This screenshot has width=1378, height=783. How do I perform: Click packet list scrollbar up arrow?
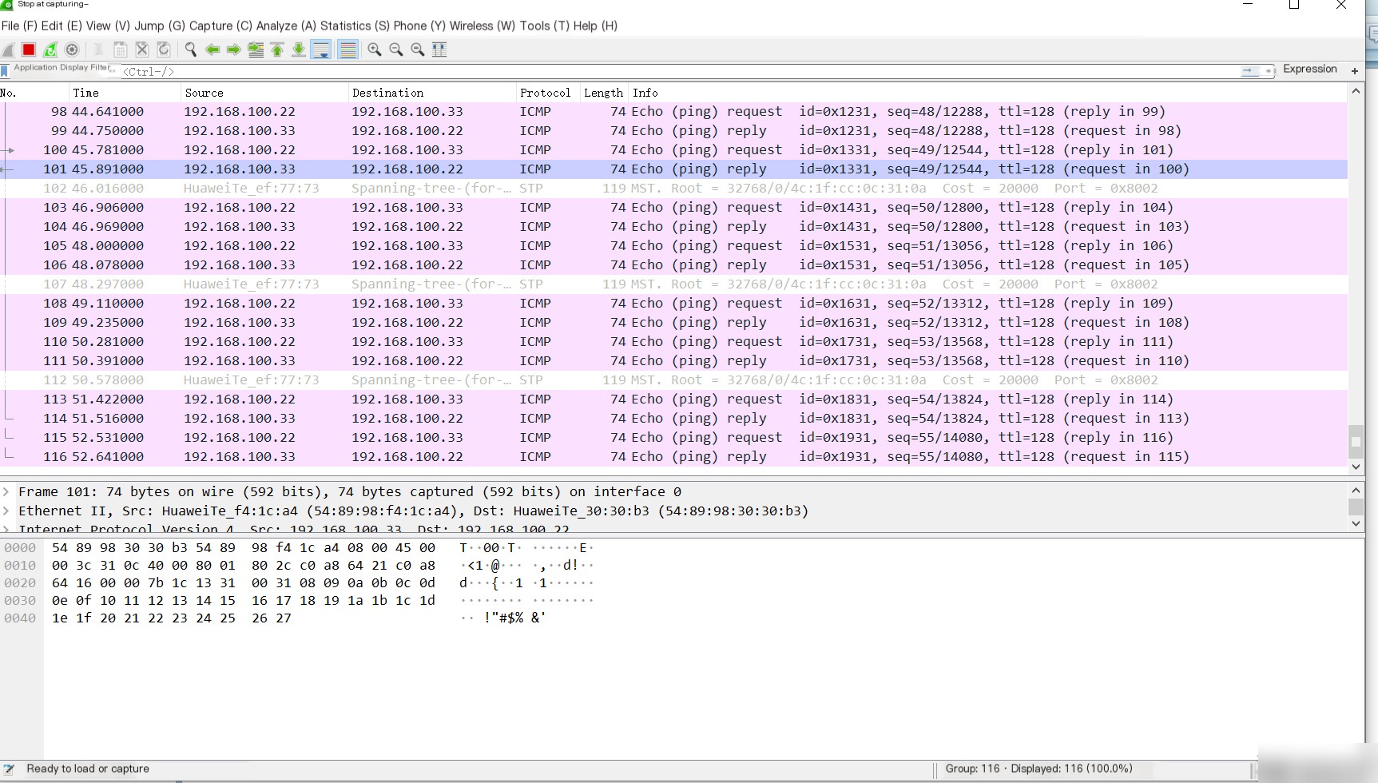pos(1356,91)
